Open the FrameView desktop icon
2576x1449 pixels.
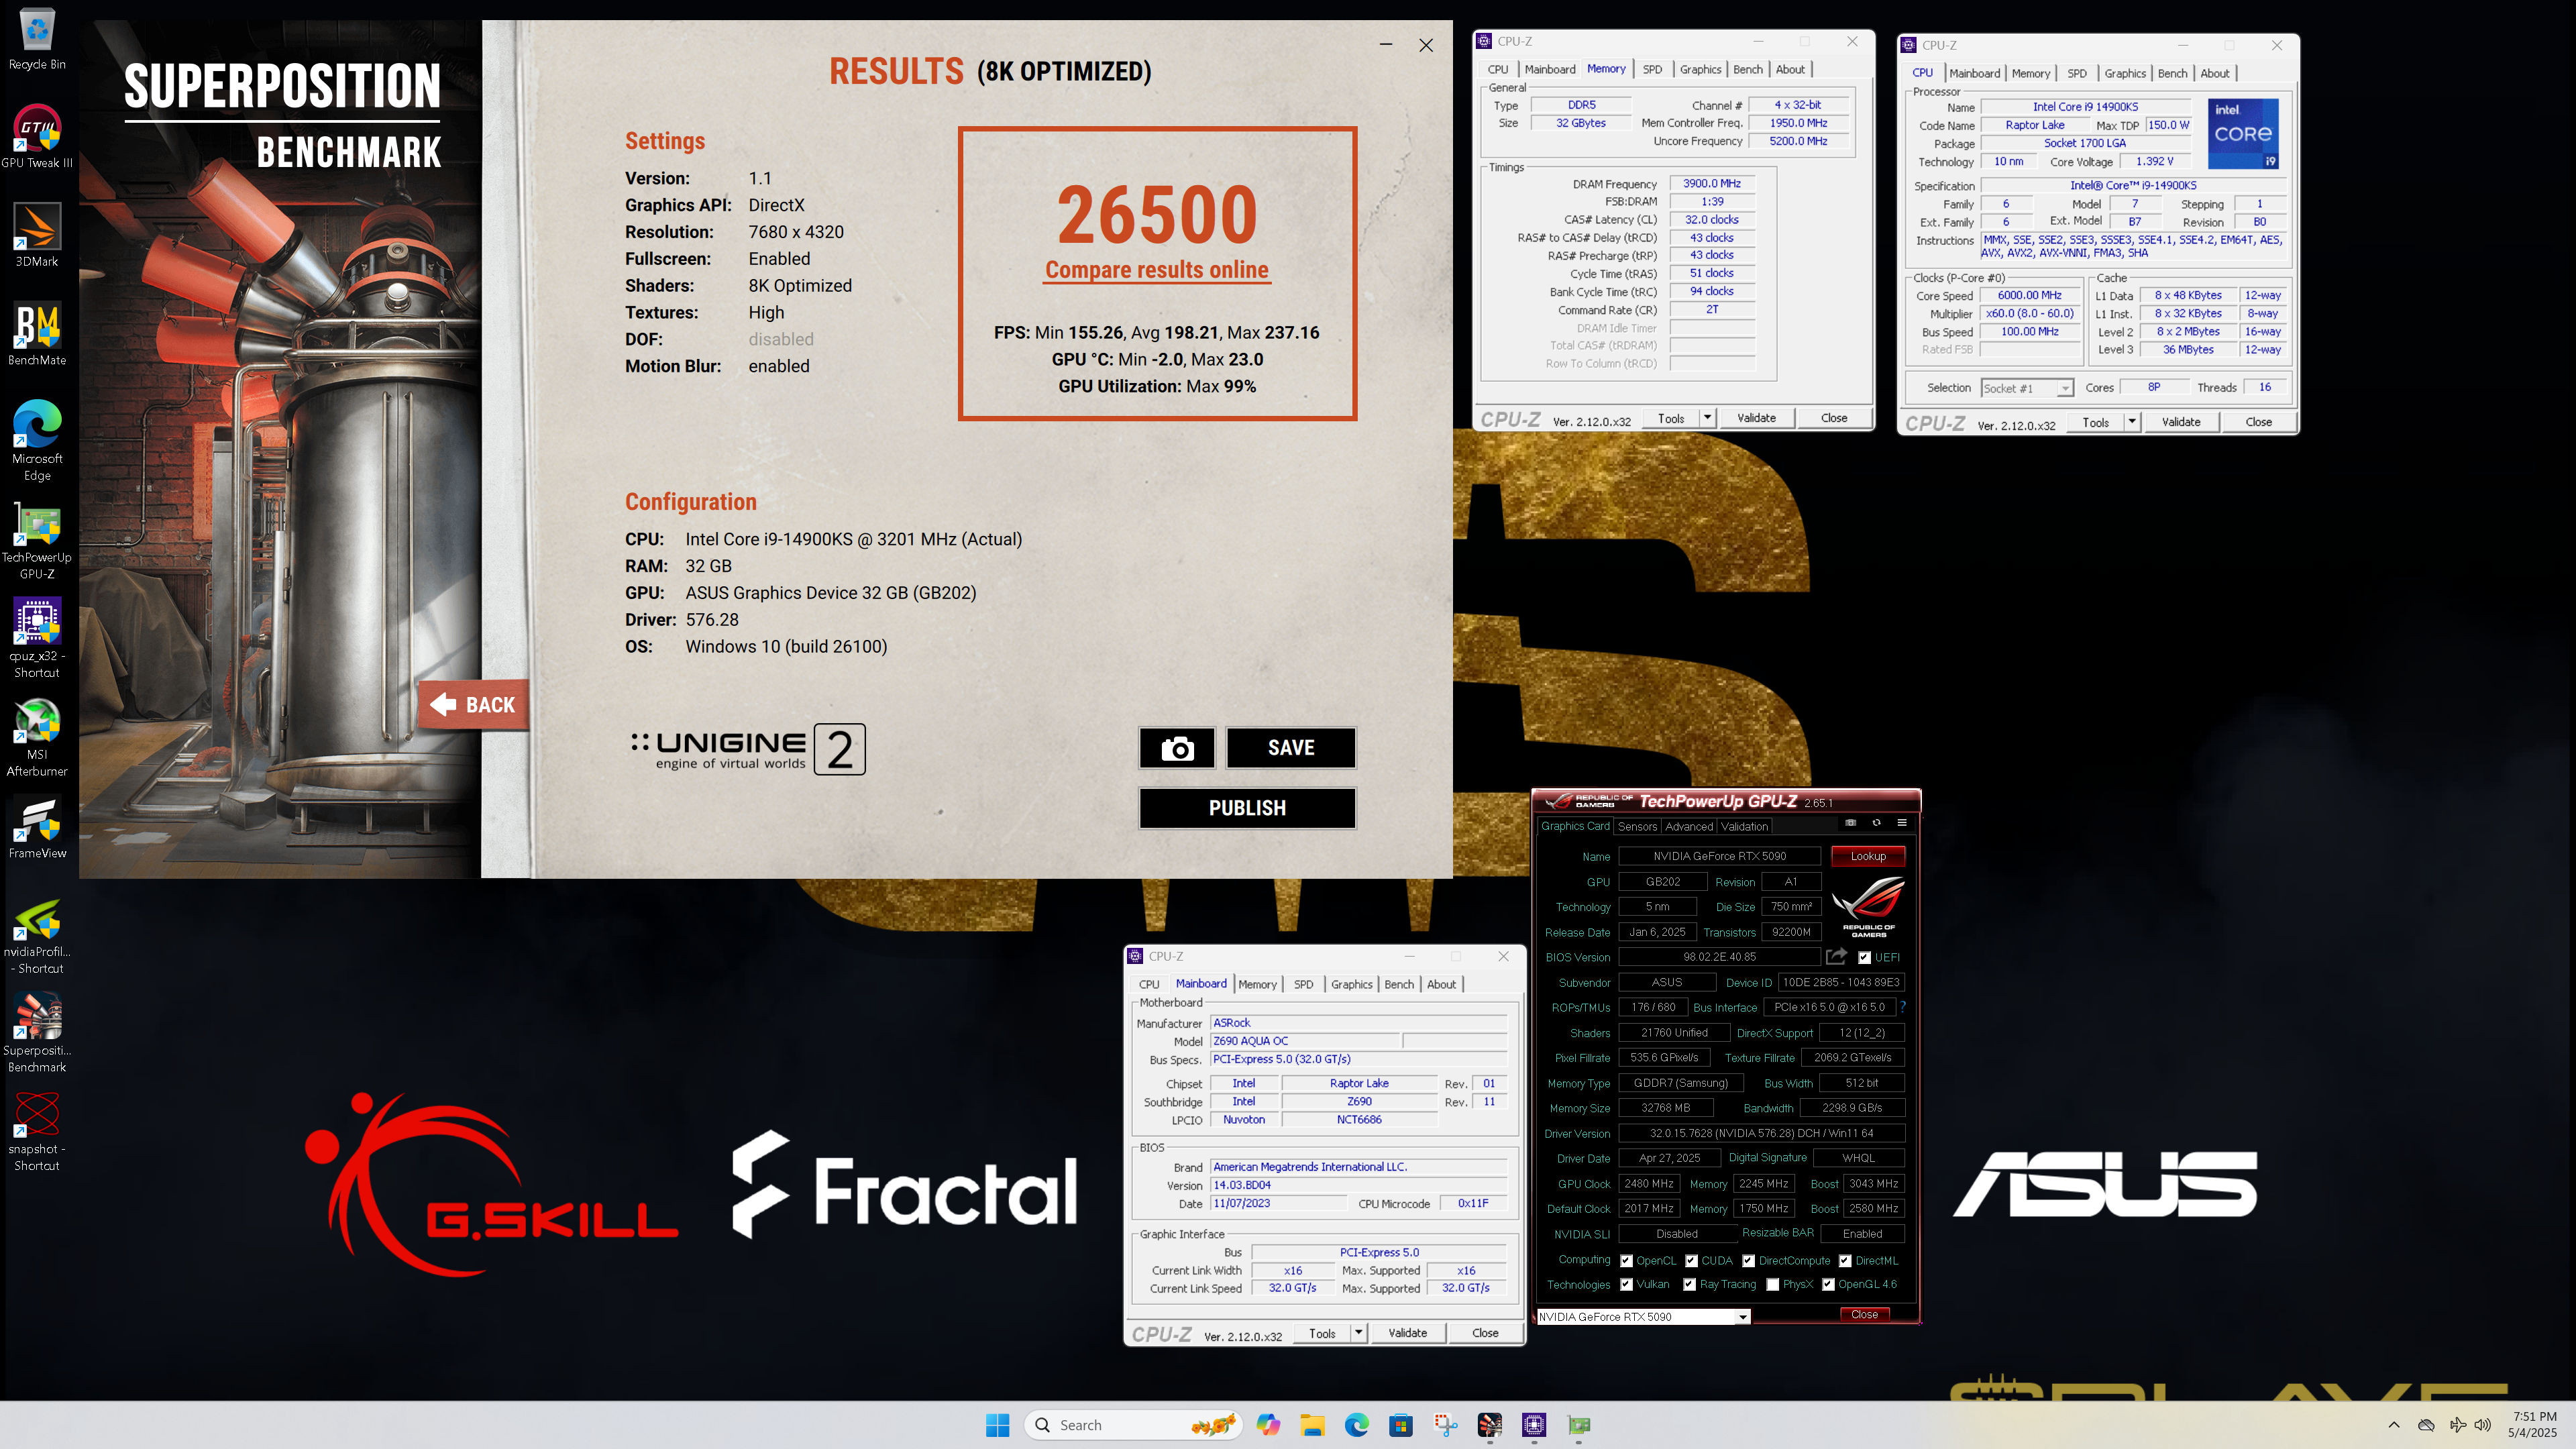pyautogui.click(x=37, y=828)
